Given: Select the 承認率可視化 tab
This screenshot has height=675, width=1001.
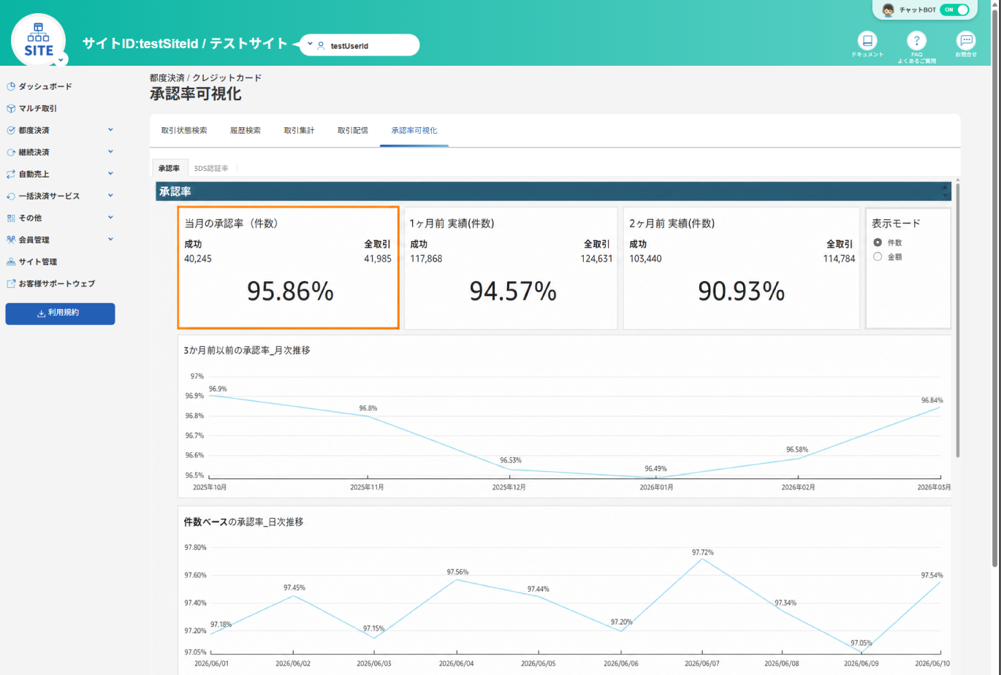Looking at the screenshot, I should coord(414,130).
